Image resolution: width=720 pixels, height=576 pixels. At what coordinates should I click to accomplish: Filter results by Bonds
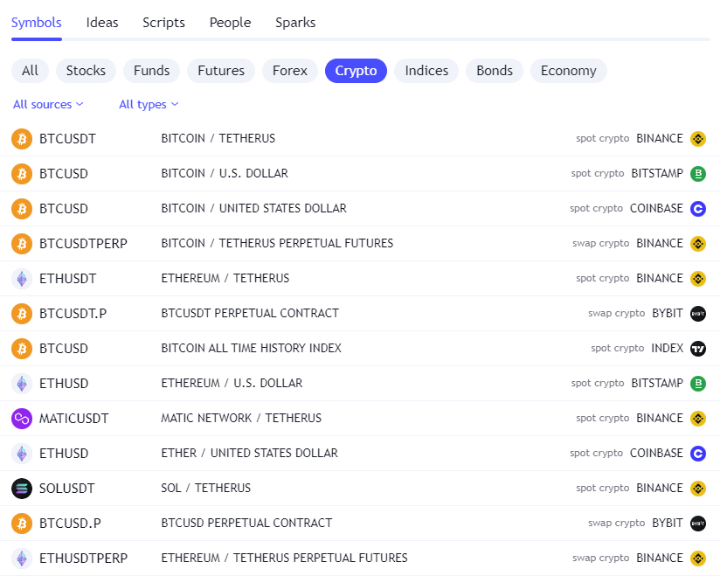point(495,71)
